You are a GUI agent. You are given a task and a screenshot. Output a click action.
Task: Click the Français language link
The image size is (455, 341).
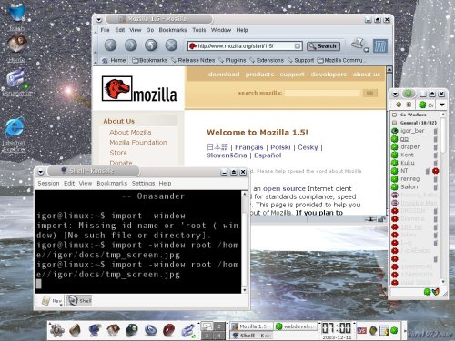pyautogui.click(x=249, y=147)
